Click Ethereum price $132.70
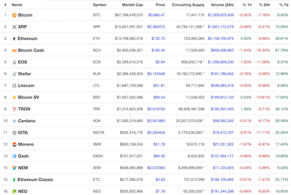The image size is (291, 195). pos(158,38)
